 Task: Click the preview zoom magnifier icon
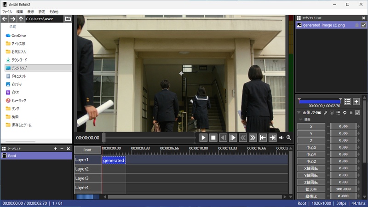(289, 138)
